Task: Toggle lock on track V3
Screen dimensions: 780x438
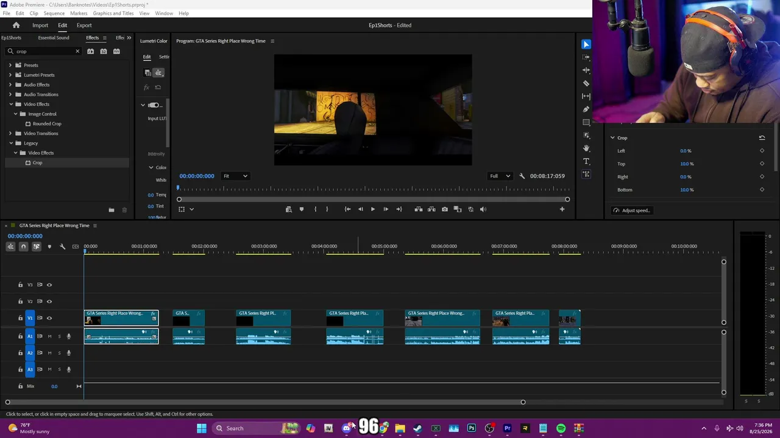Action: coord(20,285)
